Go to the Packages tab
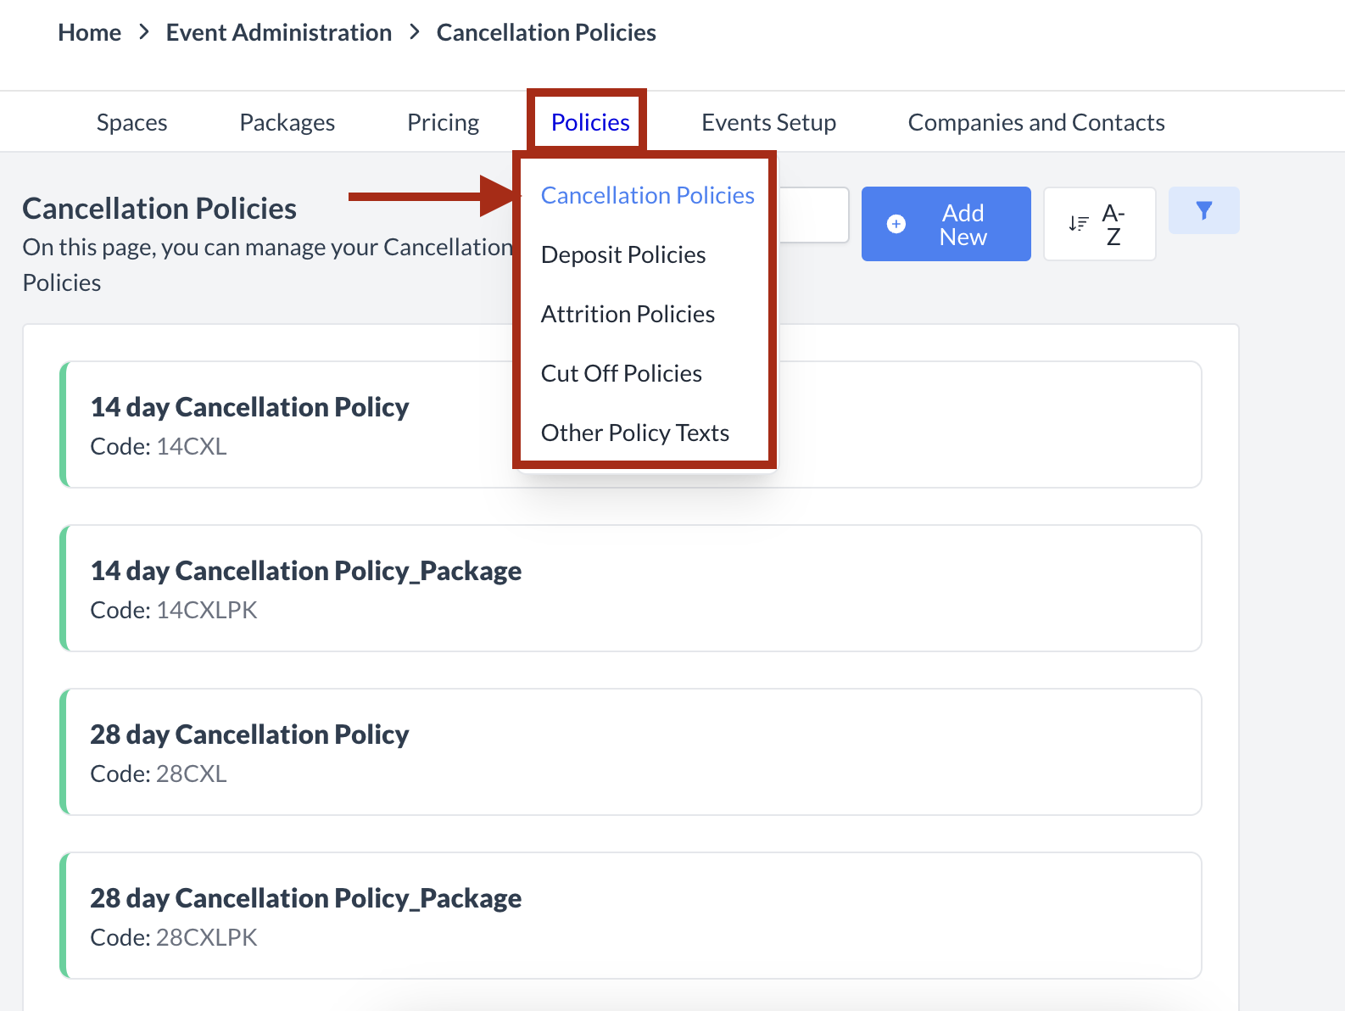 click(x=287, y=122)
